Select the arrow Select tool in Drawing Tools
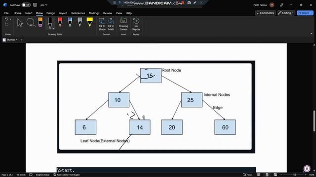Screen dimensions: 316x177 [20, 23]
